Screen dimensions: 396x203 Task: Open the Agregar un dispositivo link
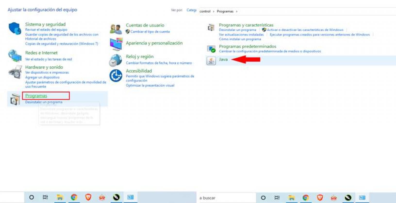[42, 77]
